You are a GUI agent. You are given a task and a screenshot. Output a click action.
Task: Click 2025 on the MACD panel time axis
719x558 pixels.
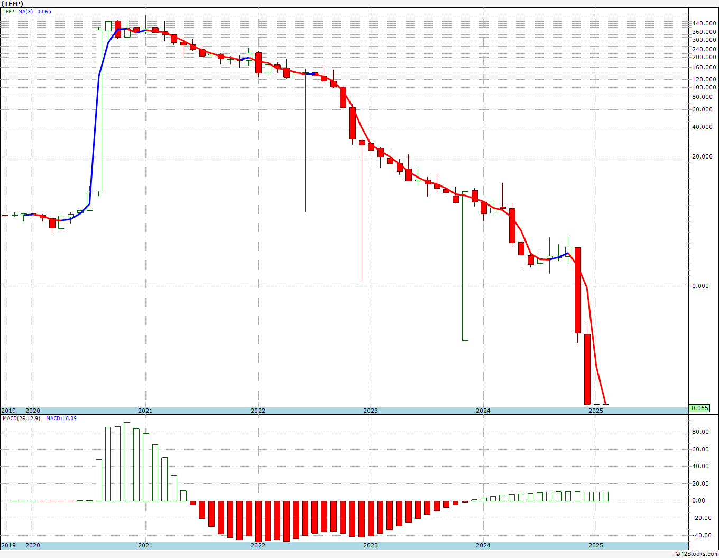(x=596, y=545)
